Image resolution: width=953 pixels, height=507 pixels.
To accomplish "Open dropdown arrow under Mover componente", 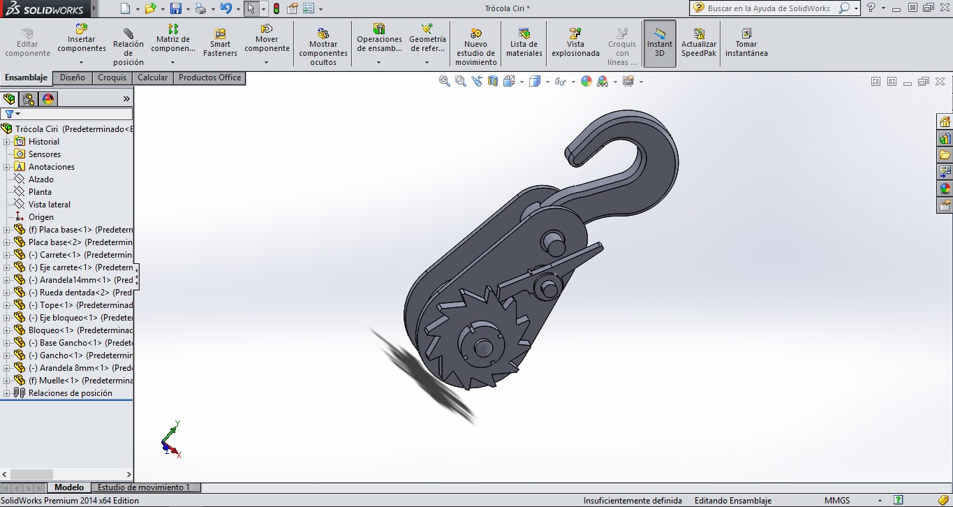I will [x=267, y=62].
